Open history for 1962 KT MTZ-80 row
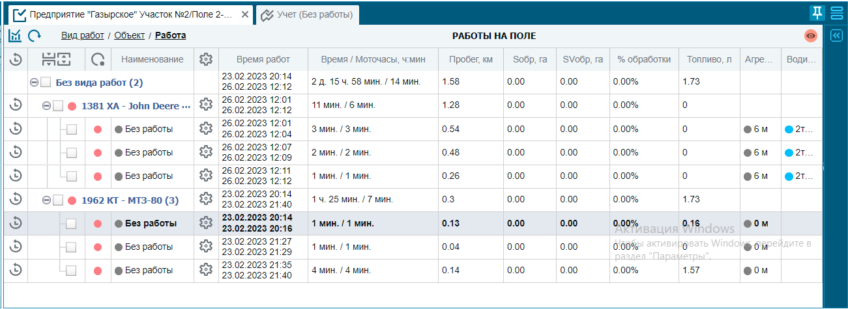This screenshot has width=848, height=309. [16, 199]
